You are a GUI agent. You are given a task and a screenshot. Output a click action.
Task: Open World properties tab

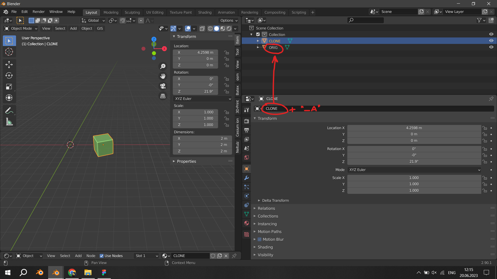click(x=247, y=157)
